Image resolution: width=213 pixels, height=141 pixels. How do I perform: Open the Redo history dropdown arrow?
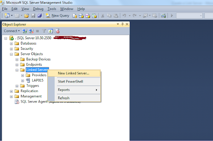[140, 16]
